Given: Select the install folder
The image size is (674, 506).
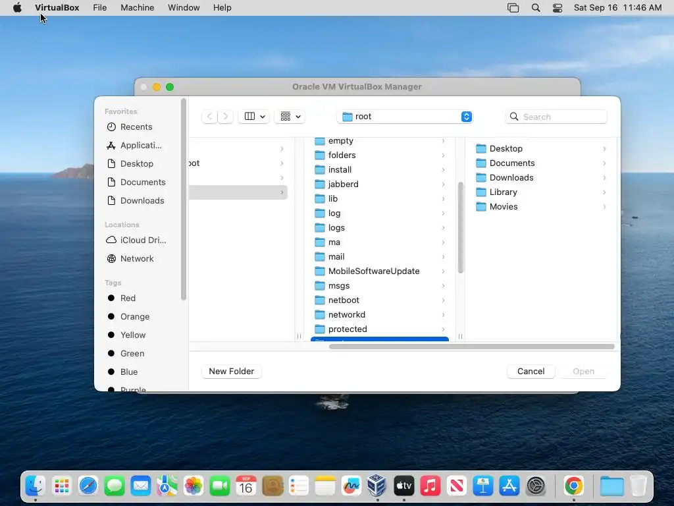Looking at the screenshot, I should click(380, 170).
